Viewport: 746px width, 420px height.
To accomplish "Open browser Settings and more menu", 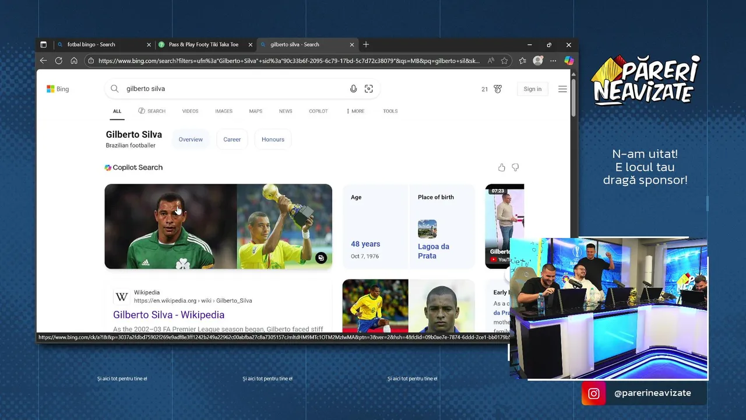I will click(x=553, y=61).
